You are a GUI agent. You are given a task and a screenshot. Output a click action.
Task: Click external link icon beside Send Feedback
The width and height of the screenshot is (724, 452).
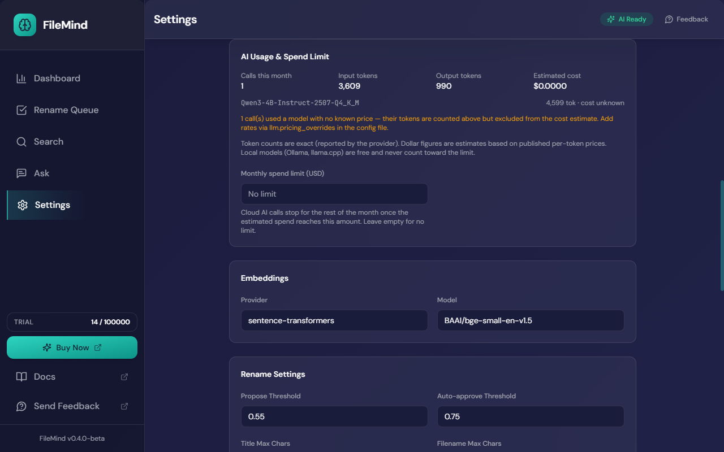click(124, 406)
